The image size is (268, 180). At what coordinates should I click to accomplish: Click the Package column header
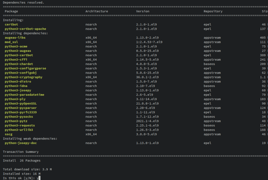pos(11,11)
